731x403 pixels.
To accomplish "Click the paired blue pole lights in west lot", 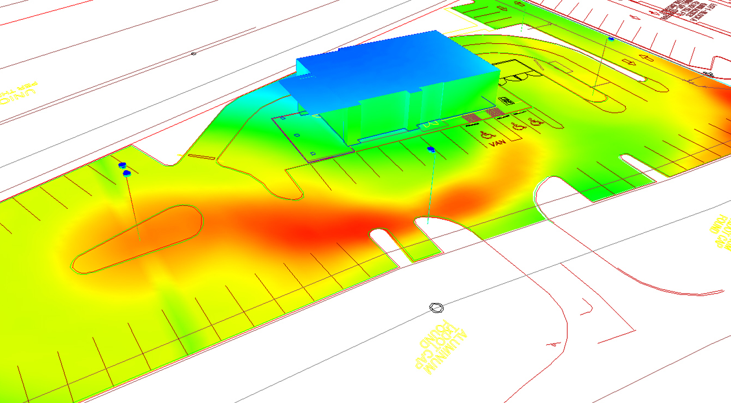I will (x=124, y=170).
